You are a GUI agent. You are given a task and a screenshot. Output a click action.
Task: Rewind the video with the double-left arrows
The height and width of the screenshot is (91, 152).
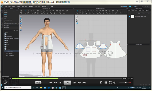pos(55,83)
